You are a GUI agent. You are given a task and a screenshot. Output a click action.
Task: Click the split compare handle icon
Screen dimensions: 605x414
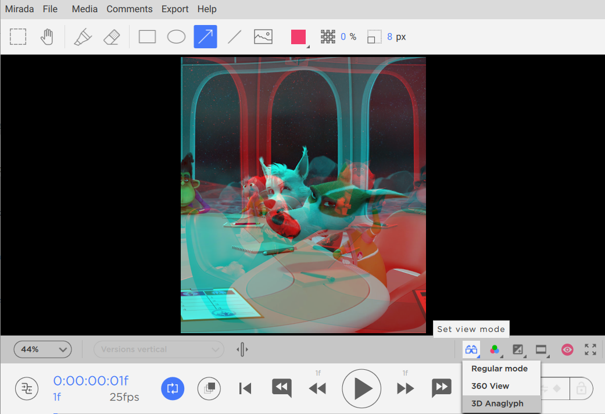pyautogui.click(x=242, y=349)
